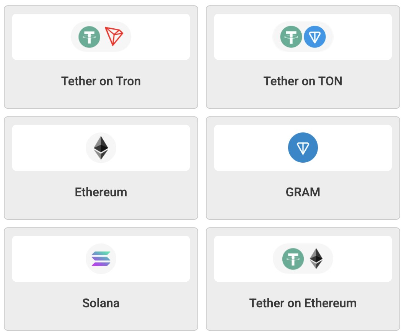Select the Tether on TON label

(x=303, y=81)
